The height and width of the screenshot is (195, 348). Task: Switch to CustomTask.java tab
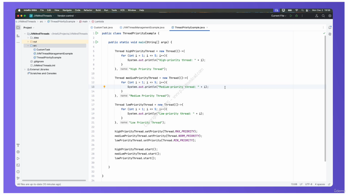pos(101,27)
